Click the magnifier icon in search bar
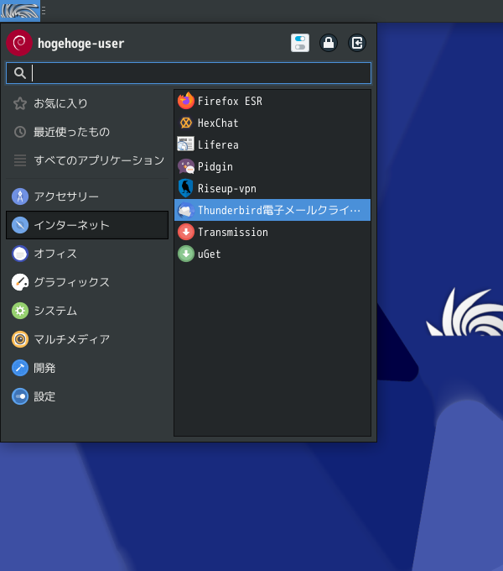This screenshot has width=503, height=571. pos(20,73)
